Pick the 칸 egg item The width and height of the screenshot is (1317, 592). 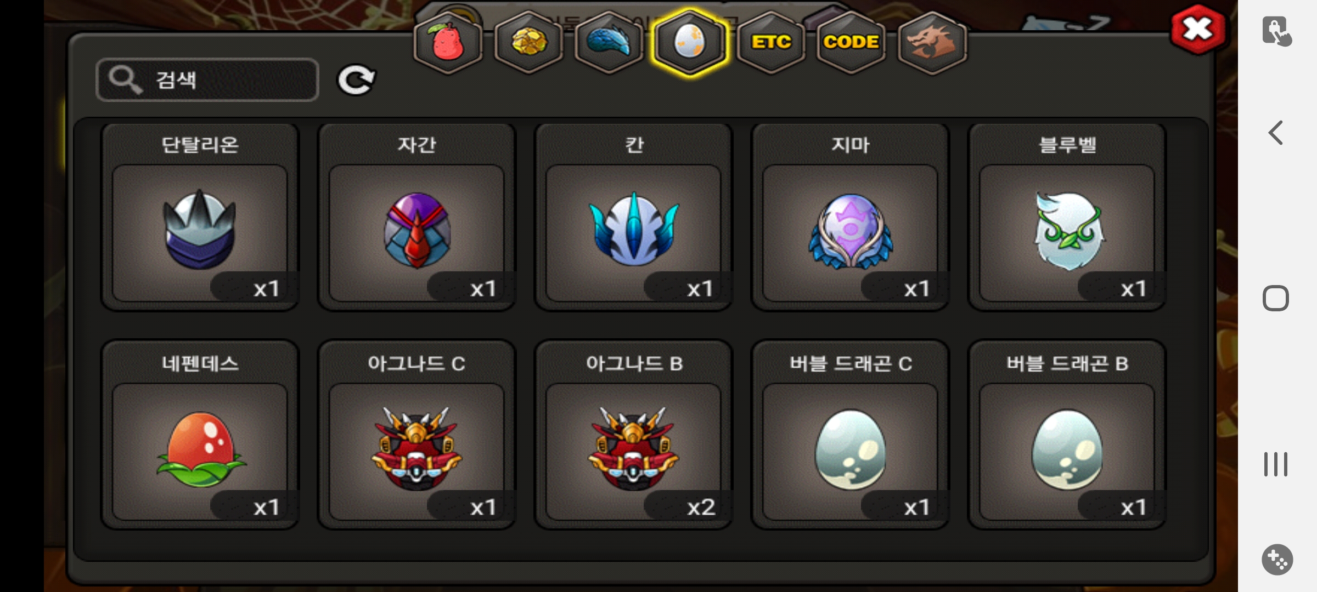click(633, 217)
